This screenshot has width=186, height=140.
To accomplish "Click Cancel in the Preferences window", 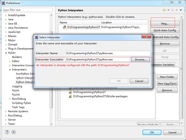I will point(172,132).
